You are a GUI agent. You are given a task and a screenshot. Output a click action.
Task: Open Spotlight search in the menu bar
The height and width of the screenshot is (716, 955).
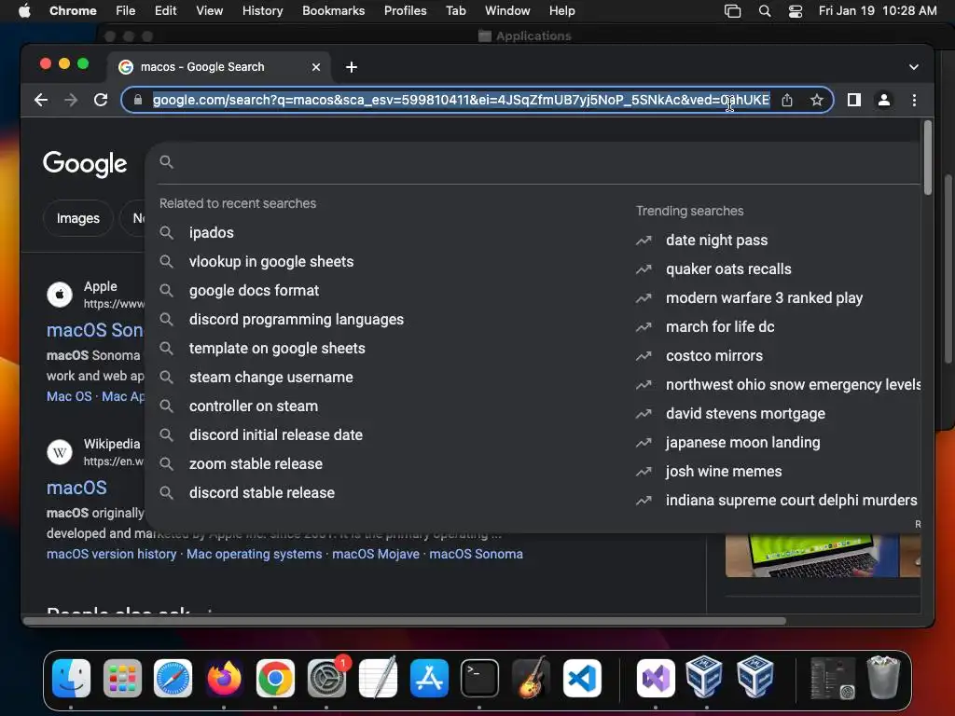click(x=765, y=11)
